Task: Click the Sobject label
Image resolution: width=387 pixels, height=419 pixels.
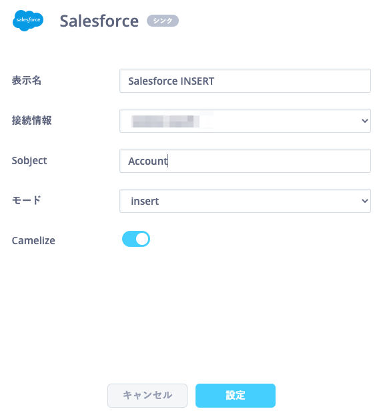Action: pyautogui.click(x=29, y=161)
